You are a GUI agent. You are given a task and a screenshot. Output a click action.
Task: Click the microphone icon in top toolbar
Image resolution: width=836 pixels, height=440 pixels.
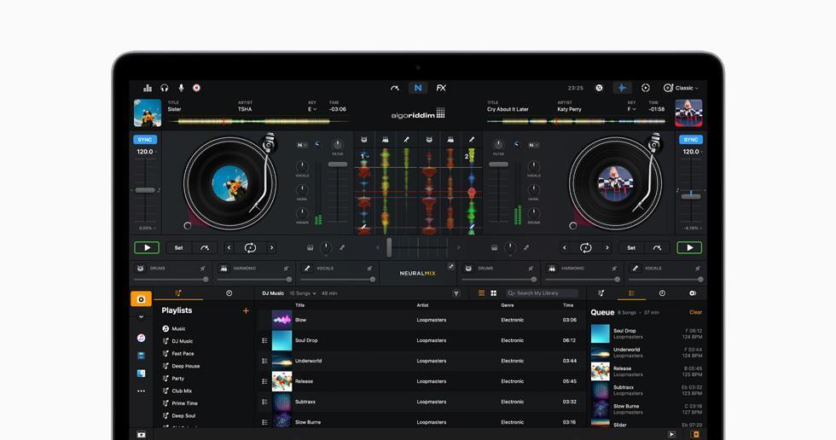click(181, 88)
